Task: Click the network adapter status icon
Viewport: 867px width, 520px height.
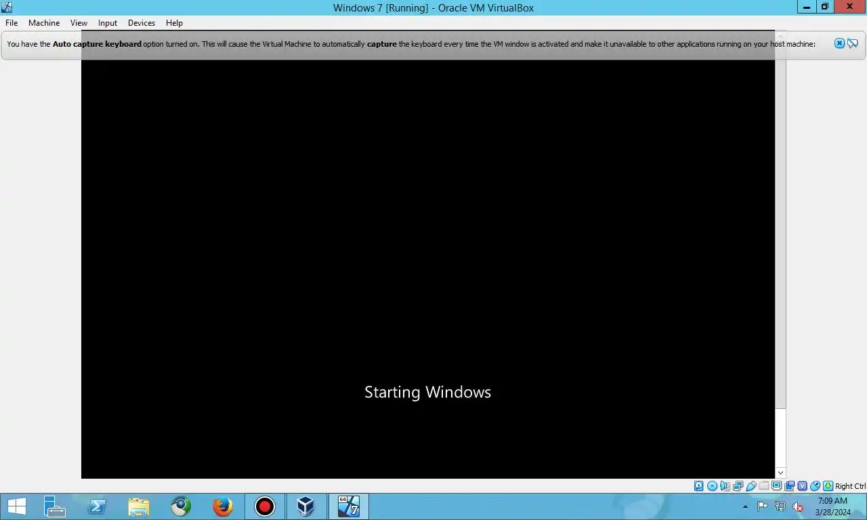Action: pyautogui.click(x=738, y=486)
